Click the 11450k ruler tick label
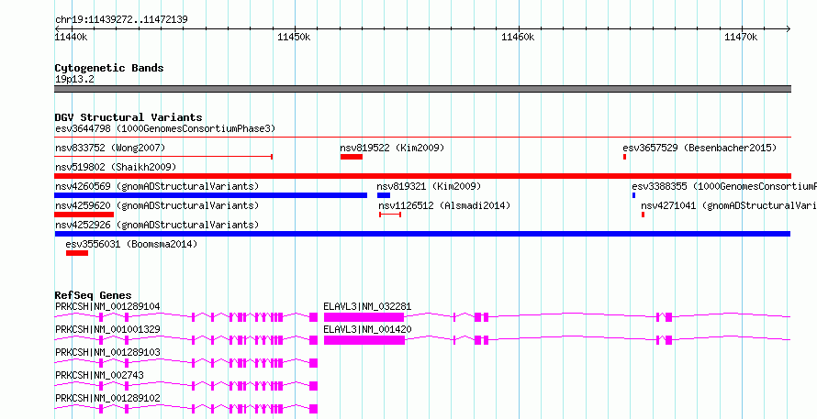 pos(295,37)
